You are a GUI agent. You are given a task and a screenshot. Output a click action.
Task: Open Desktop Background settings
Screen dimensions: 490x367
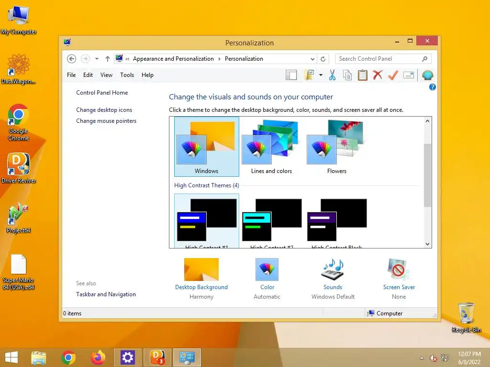point(201,278)
